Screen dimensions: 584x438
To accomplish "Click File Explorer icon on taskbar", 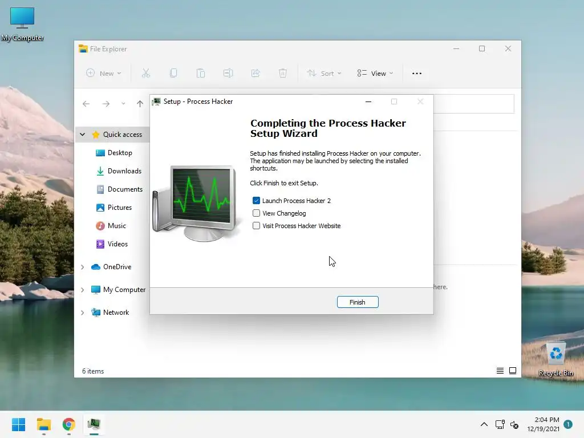I will coord(43,424).
